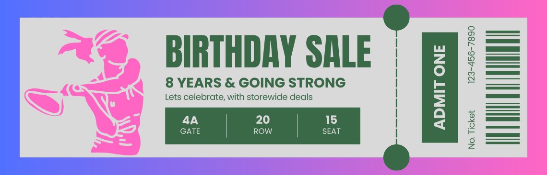
Task: Select the dashed tear line
Action: pos(396,87)
